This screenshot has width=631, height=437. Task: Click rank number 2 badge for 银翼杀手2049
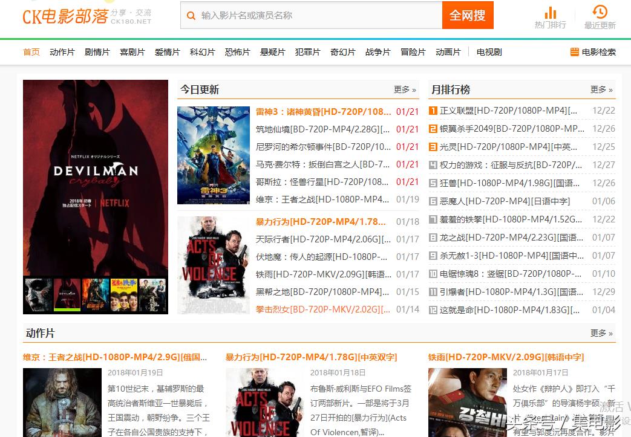433,129
